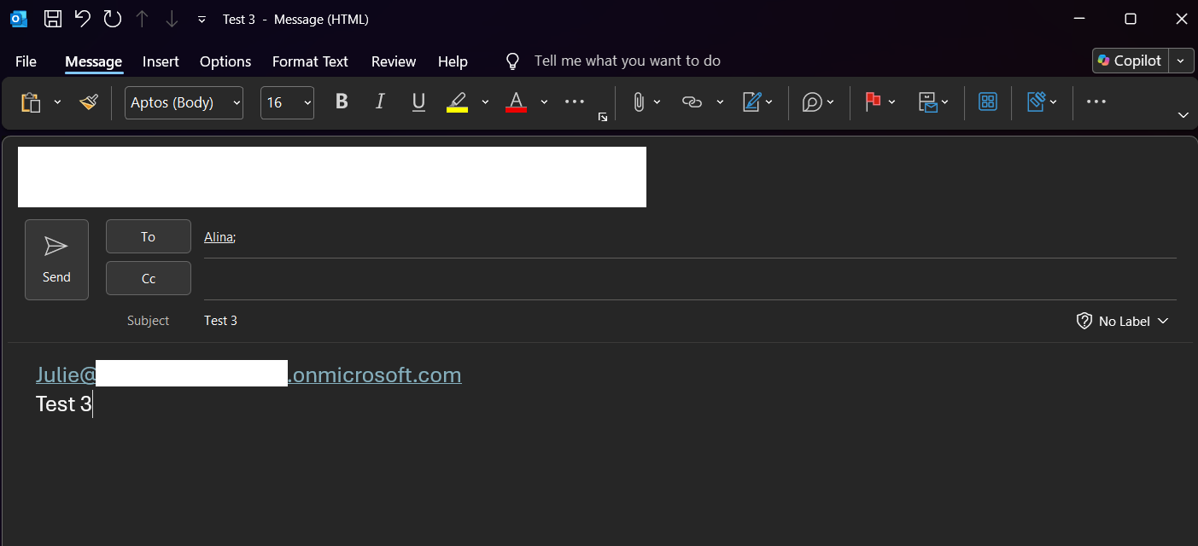This screenshot has height=546, width=1198.
Task: Show more formatting options ellipsis
Action: pyautogui.click(x=575, y=102)
